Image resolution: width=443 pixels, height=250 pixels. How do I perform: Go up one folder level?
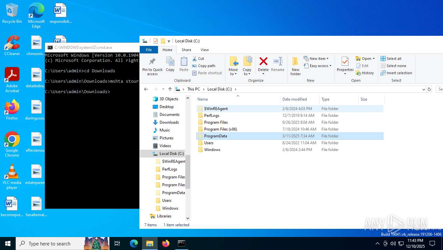[170, 89]
